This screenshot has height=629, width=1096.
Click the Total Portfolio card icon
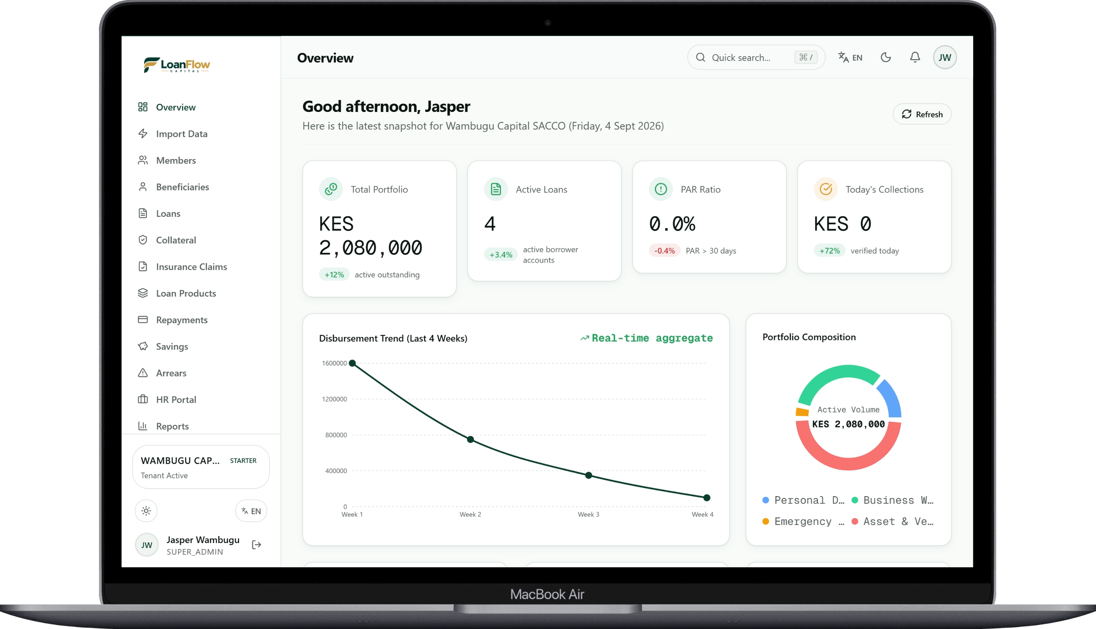331,189
